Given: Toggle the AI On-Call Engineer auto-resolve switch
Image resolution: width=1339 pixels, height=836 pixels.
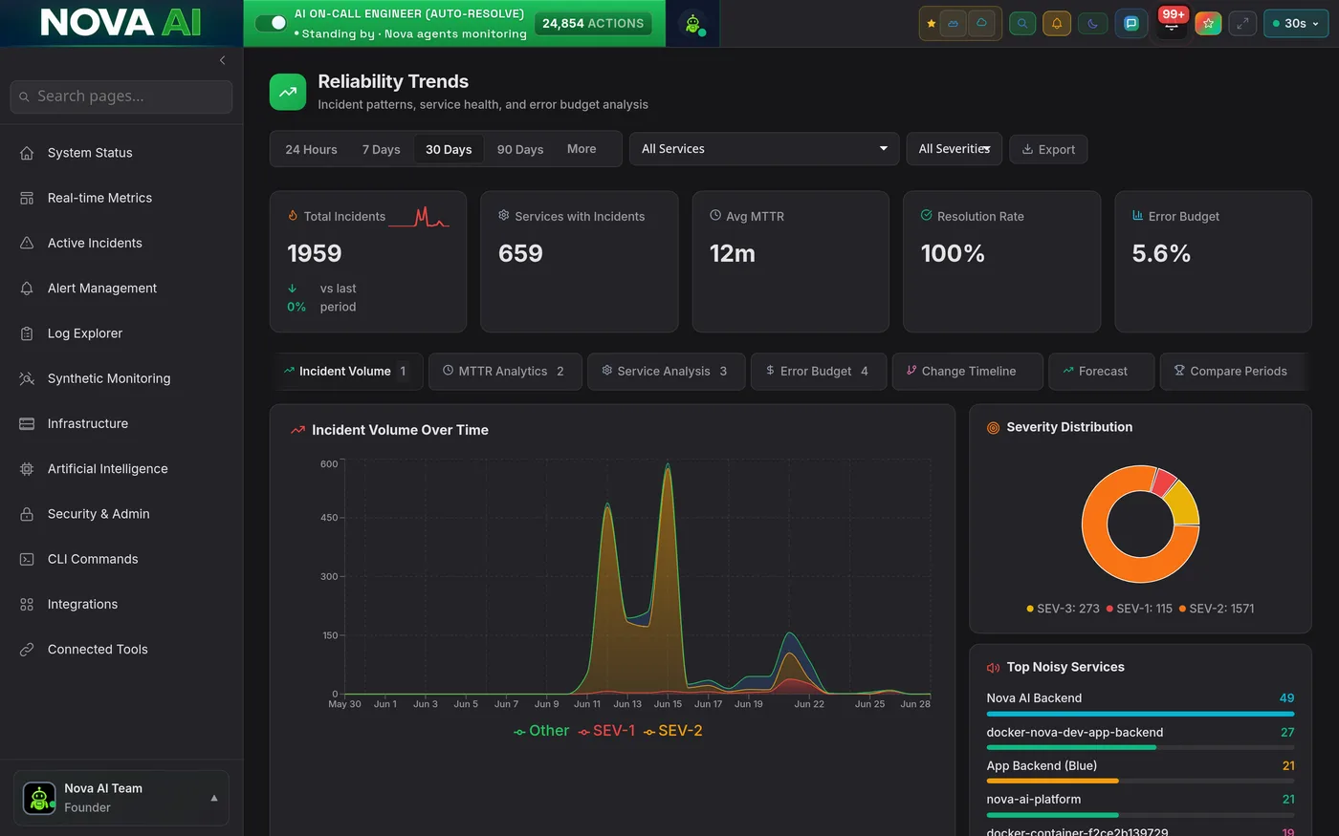Looking at the screenshot, I should click(x=272, y=23).
